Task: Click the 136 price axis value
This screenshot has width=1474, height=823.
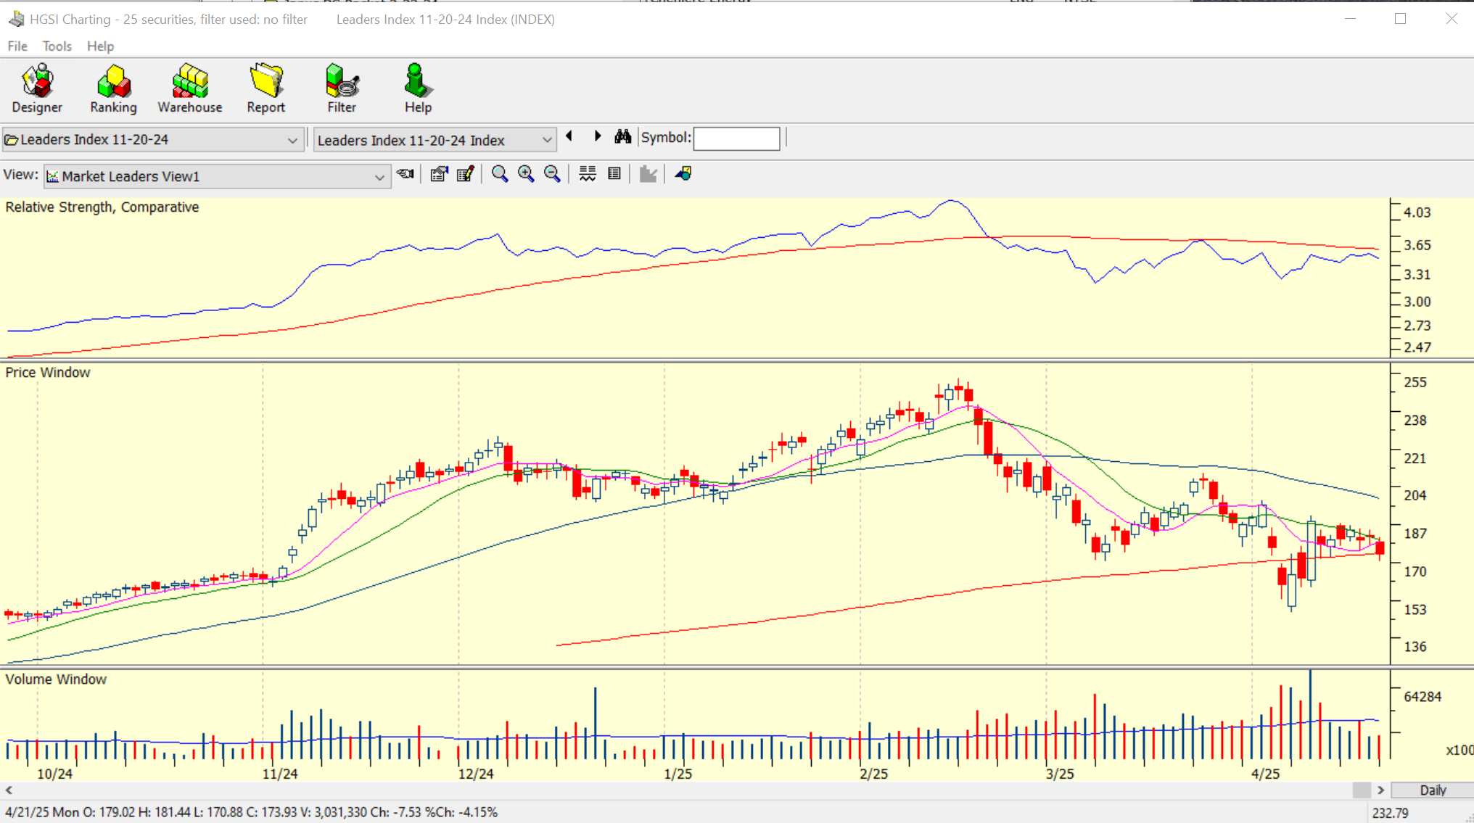Action: [1415, 646]
